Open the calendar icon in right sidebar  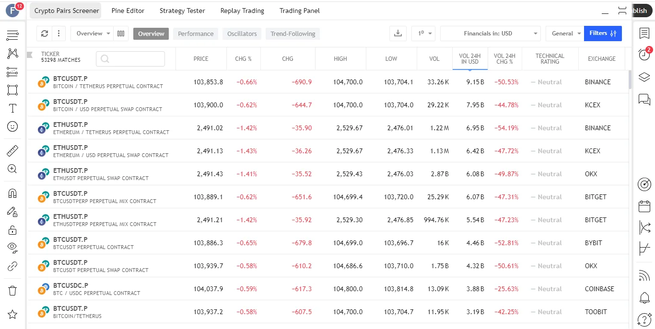point(644,206)
